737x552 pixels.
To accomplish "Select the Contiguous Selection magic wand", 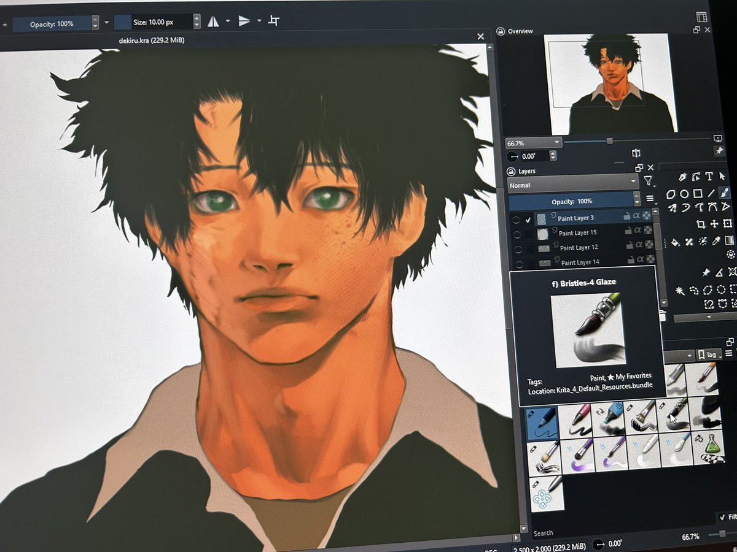I will click(x=680, y=291).
